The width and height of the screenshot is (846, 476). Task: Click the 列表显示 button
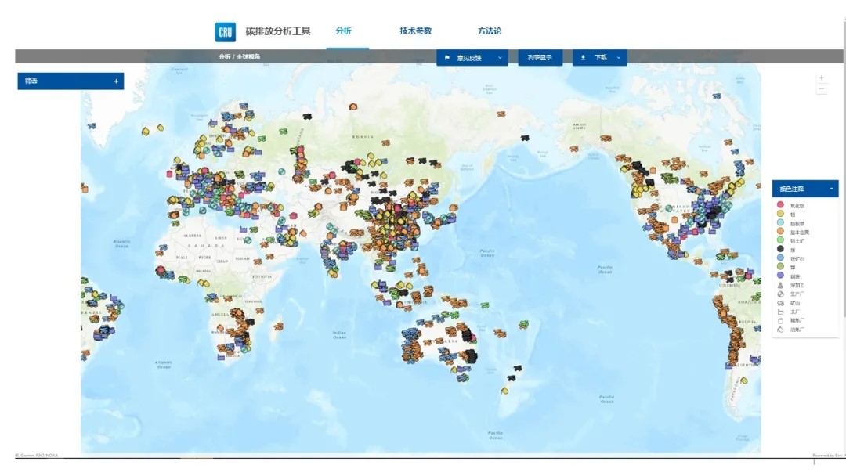[540, 58]
